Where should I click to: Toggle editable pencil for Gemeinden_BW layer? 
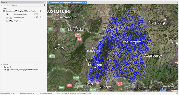(34, 17)
